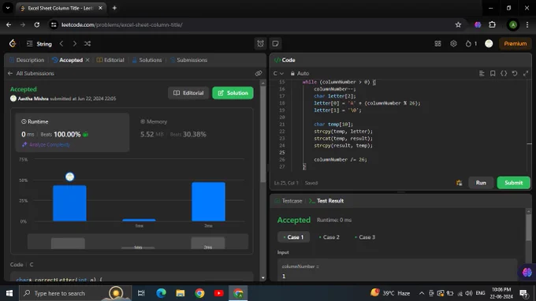The height and width of the screenshot is (301, 536).
Task: Open the notes icon in top bar
Action: pyautogui.click(x=276, y=44)
